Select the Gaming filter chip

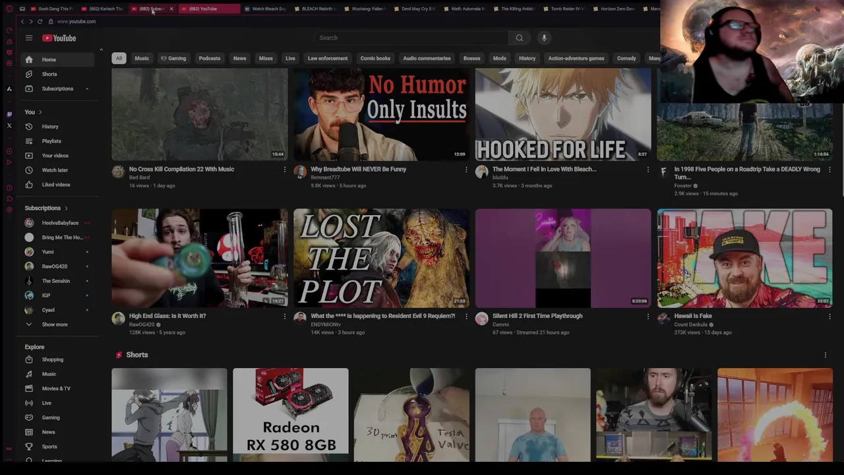(x=173, y=58)
